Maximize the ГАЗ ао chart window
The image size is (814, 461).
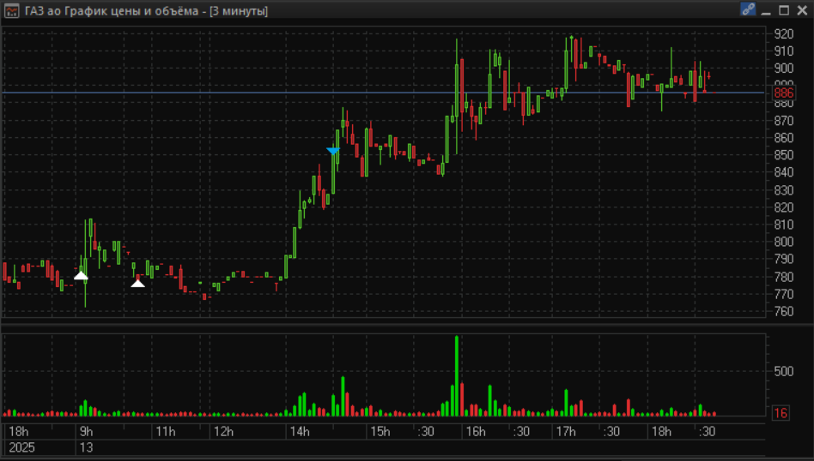pos(784,10)
